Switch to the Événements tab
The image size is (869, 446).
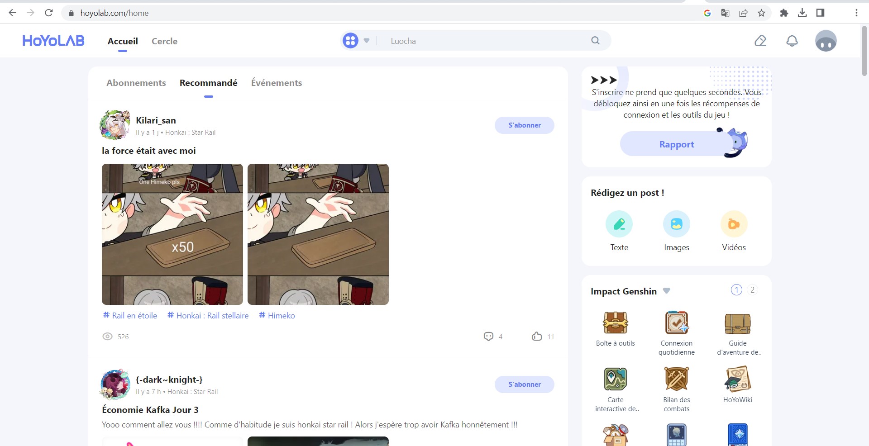point(276,83)
